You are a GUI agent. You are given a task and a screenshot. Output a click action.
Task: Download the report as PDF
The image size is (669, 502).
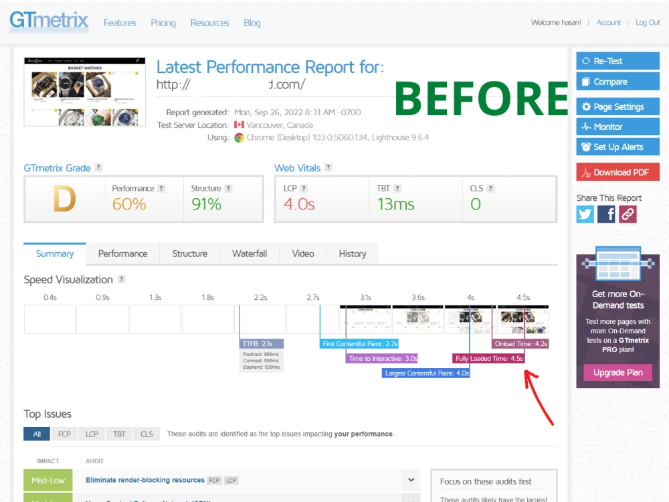pos(617,172)
